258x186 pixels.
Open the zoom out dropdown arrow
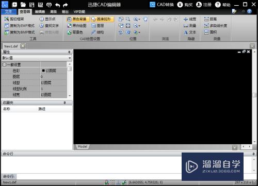pos(139,26)
